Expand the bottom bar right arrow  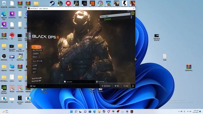(x=133, y=86)
